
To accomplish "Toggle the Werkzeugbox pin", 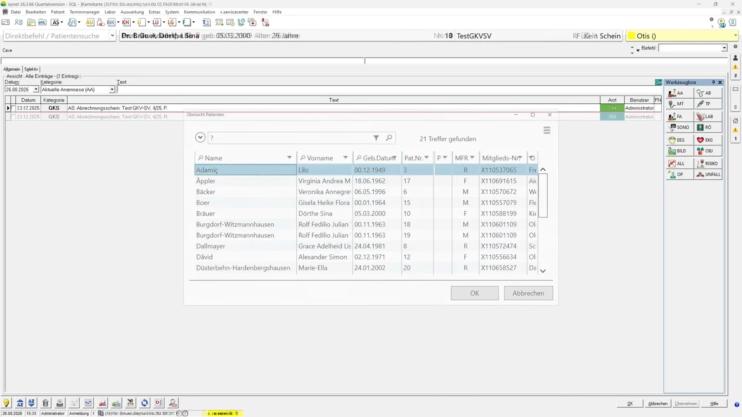I will tap(713, 82).
